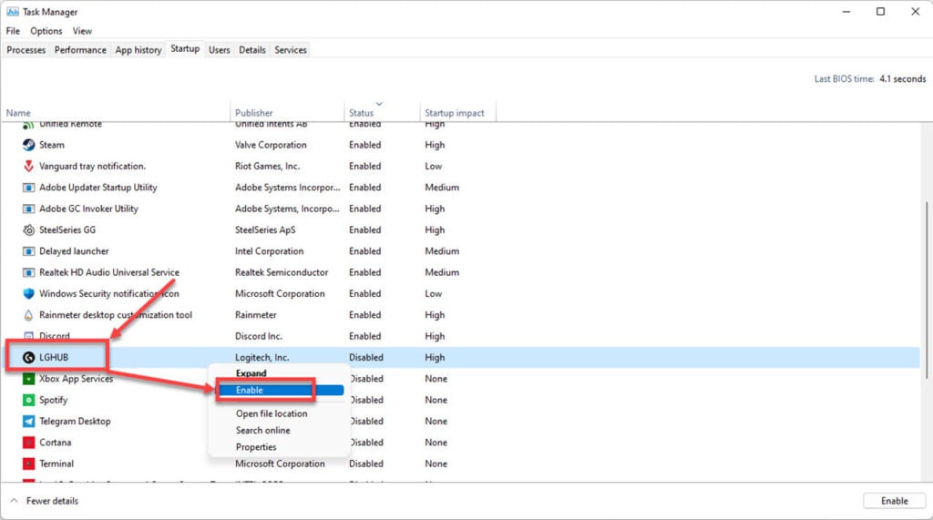Click the Delayed launcher icon
Screen dimensions: 933x520
(x=28, y=251)
